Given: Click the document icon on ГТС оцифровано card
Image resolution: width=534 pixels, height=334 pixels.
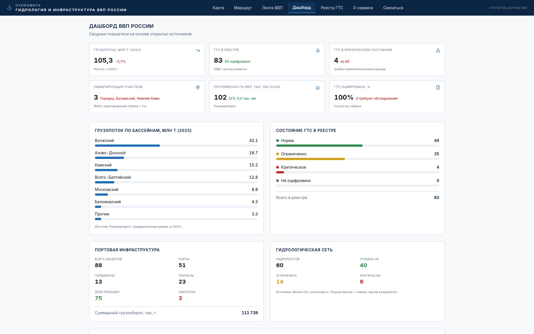Looking at the screenshot, I should [438, 88].
